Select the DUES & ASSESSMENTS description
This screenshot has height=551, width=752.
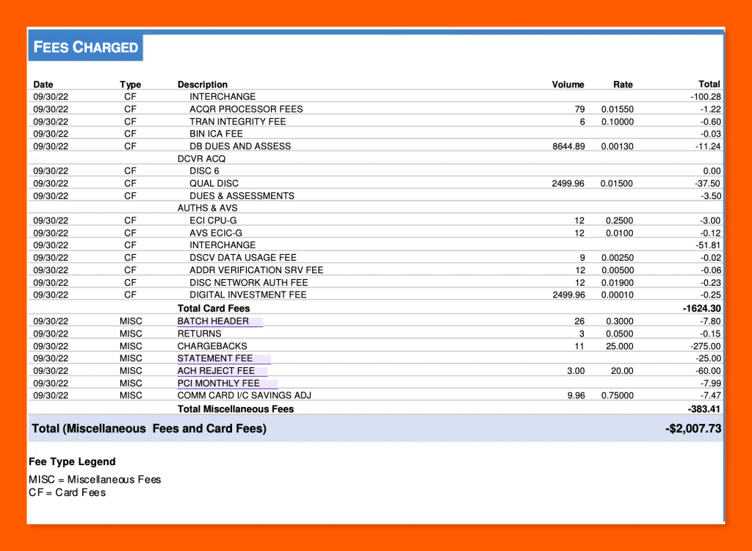(x=242, y=196)
